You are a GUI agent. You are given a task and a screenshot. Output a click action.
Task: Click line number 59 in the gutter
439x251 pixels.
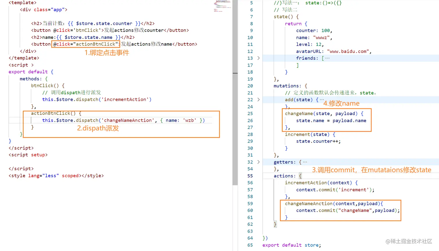click(x=250, y=203)
